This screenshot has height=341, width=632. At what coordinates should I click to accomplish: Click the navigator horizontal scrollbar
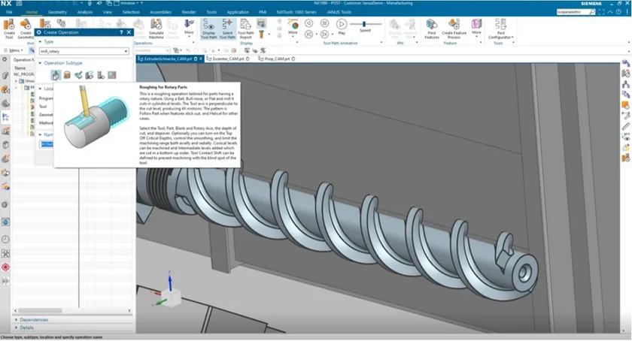coord(40,311)
